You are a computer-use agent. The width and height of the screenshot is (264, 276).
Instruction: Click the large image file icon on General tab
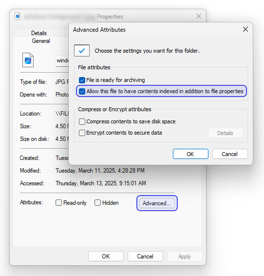[28, 60]
